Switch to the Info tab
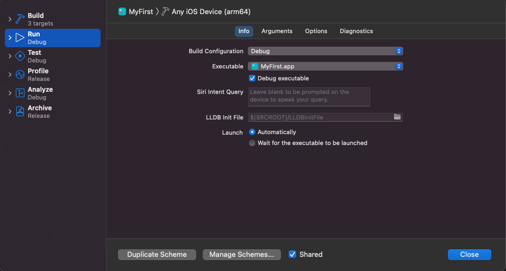Viewport: 506px width, 271px height. click(244, 31)
